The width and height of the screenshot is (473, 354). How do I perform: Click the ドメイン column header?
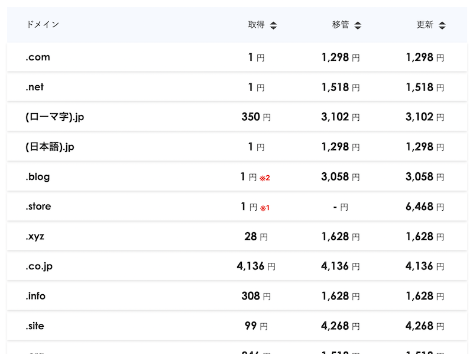[x=43, y=25]
